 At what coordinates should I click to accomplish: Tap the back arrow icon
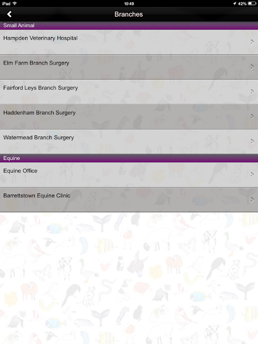[x=9, y=15]
